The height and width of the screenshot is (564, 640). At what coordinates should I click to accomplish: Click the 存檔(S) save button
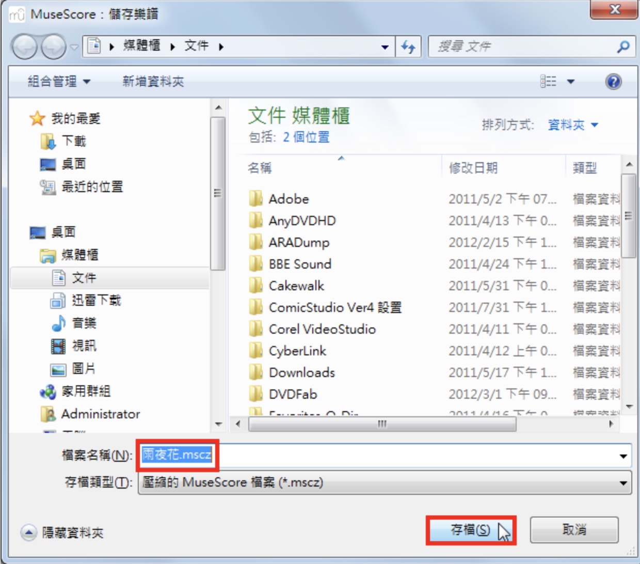pyautogui.click(x=471, y=530)
